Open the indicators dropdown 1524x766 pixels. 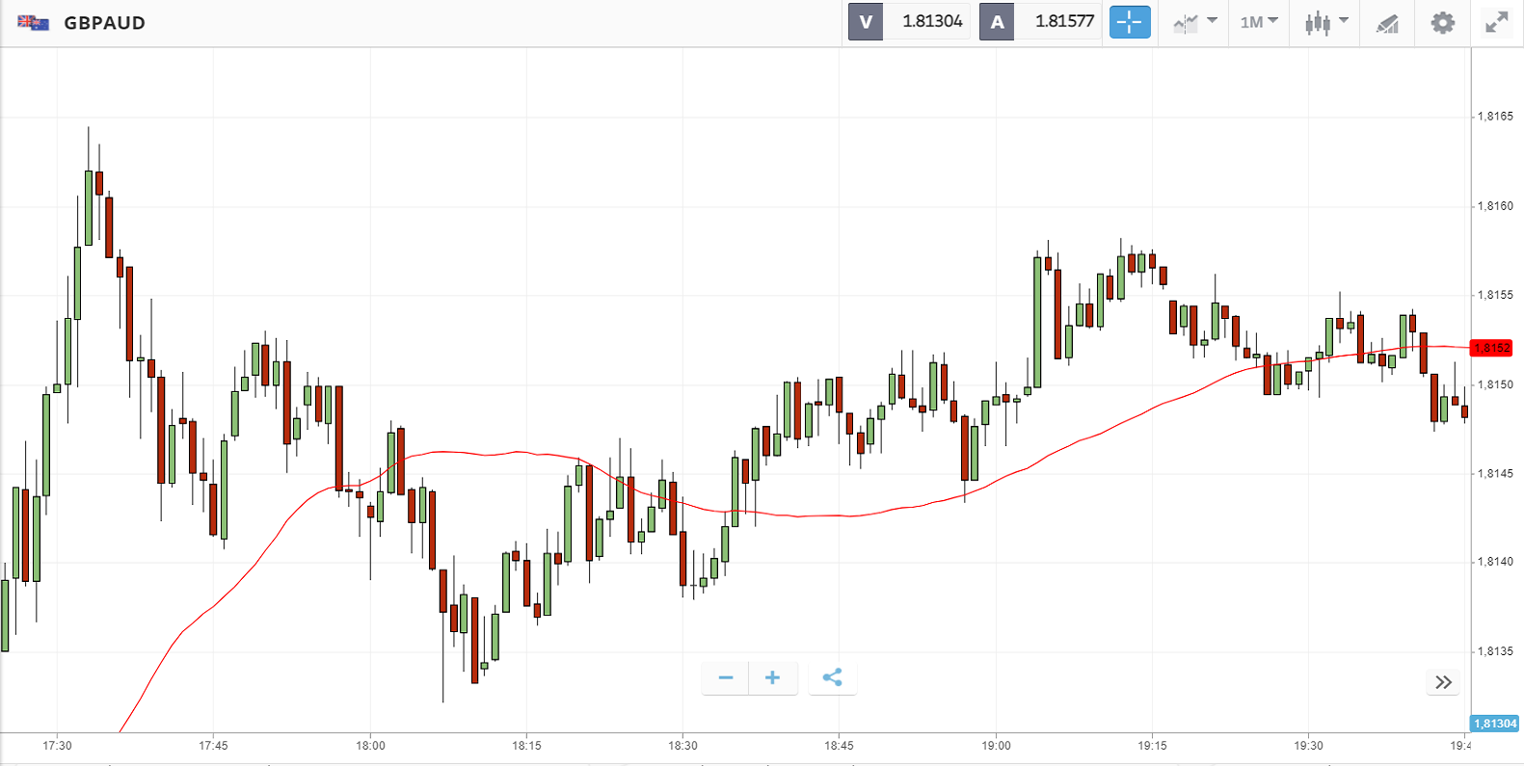(1195, 22)
